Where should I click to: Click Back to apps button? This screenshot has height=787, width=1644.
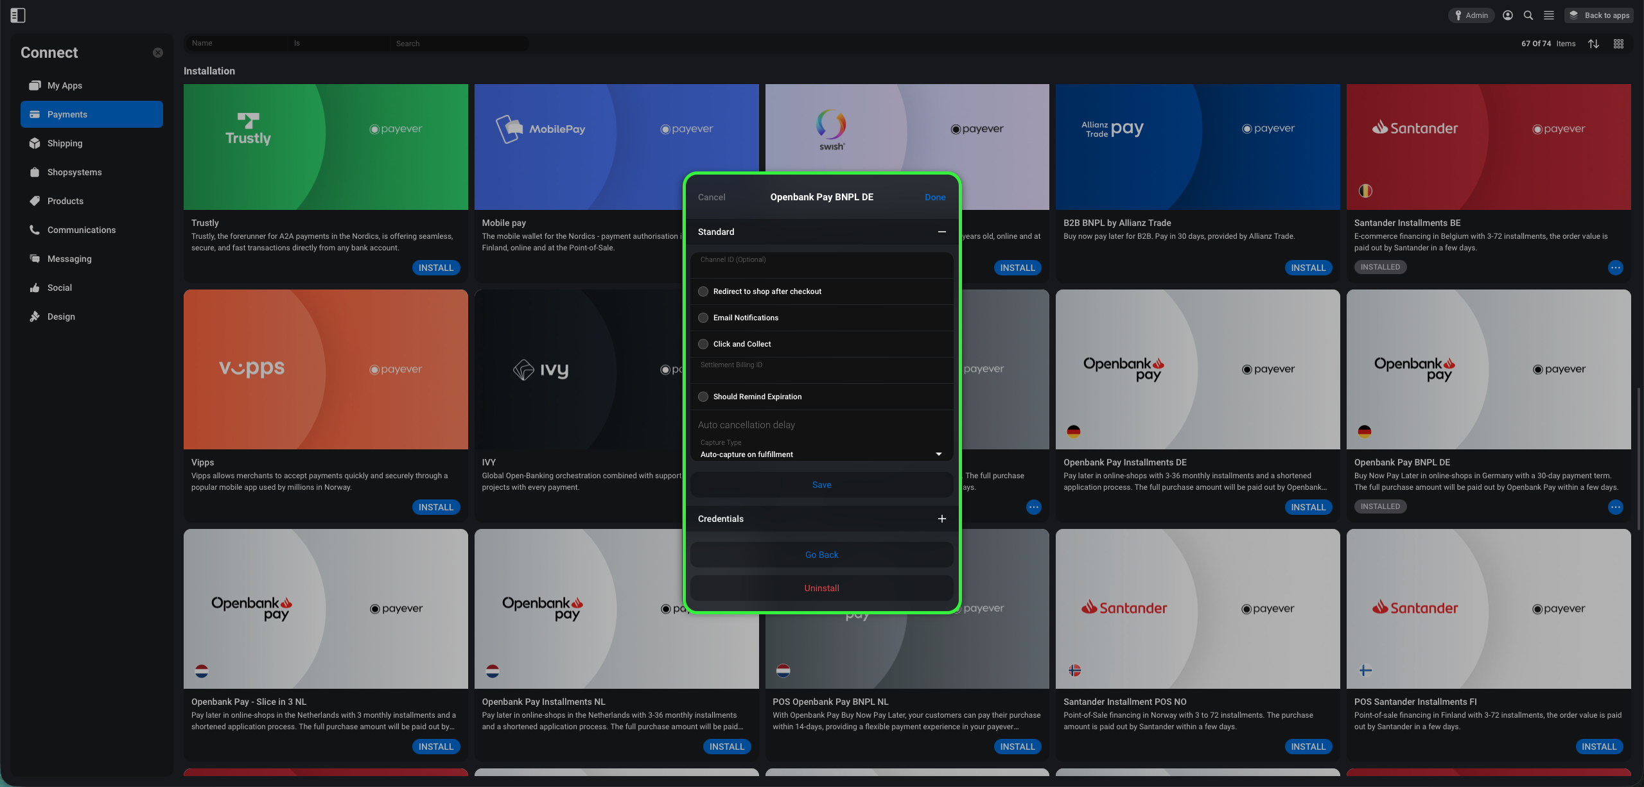pyautogui.click(x=1599, y=15)
